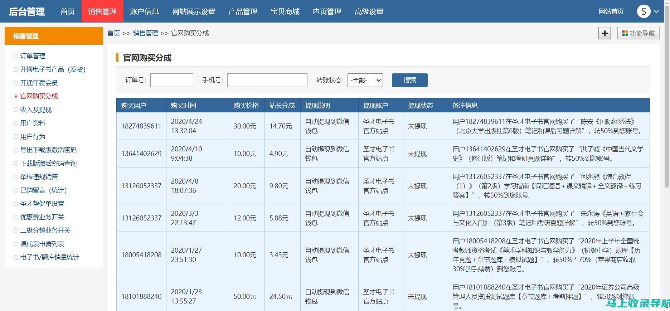The width and height of the screenshot is (670, 311).
Task: Click the 搜索 button
Action: (x=410, y=80)
